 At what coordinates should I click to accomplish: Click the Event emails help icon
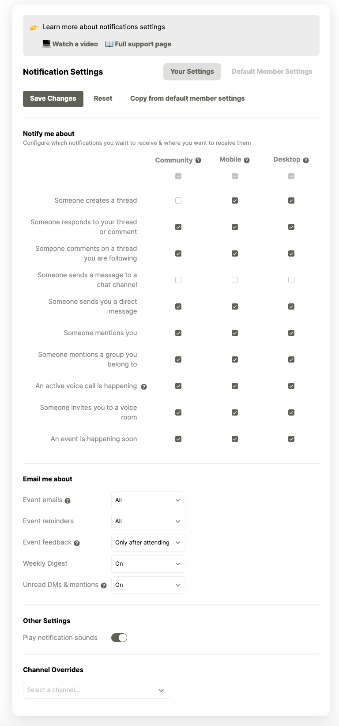(x=68, y=501)
